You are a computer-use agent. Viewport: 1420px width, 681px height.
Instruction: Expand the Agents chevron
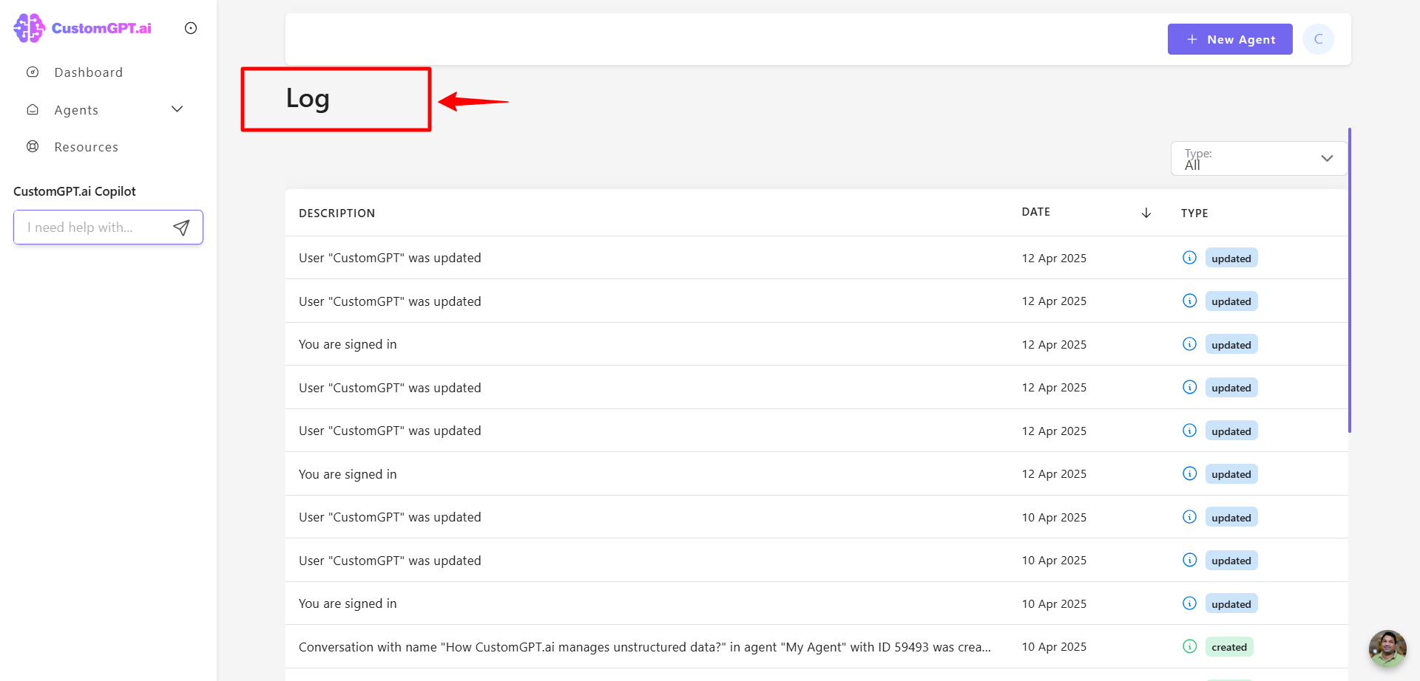click(x=177, y=109)
